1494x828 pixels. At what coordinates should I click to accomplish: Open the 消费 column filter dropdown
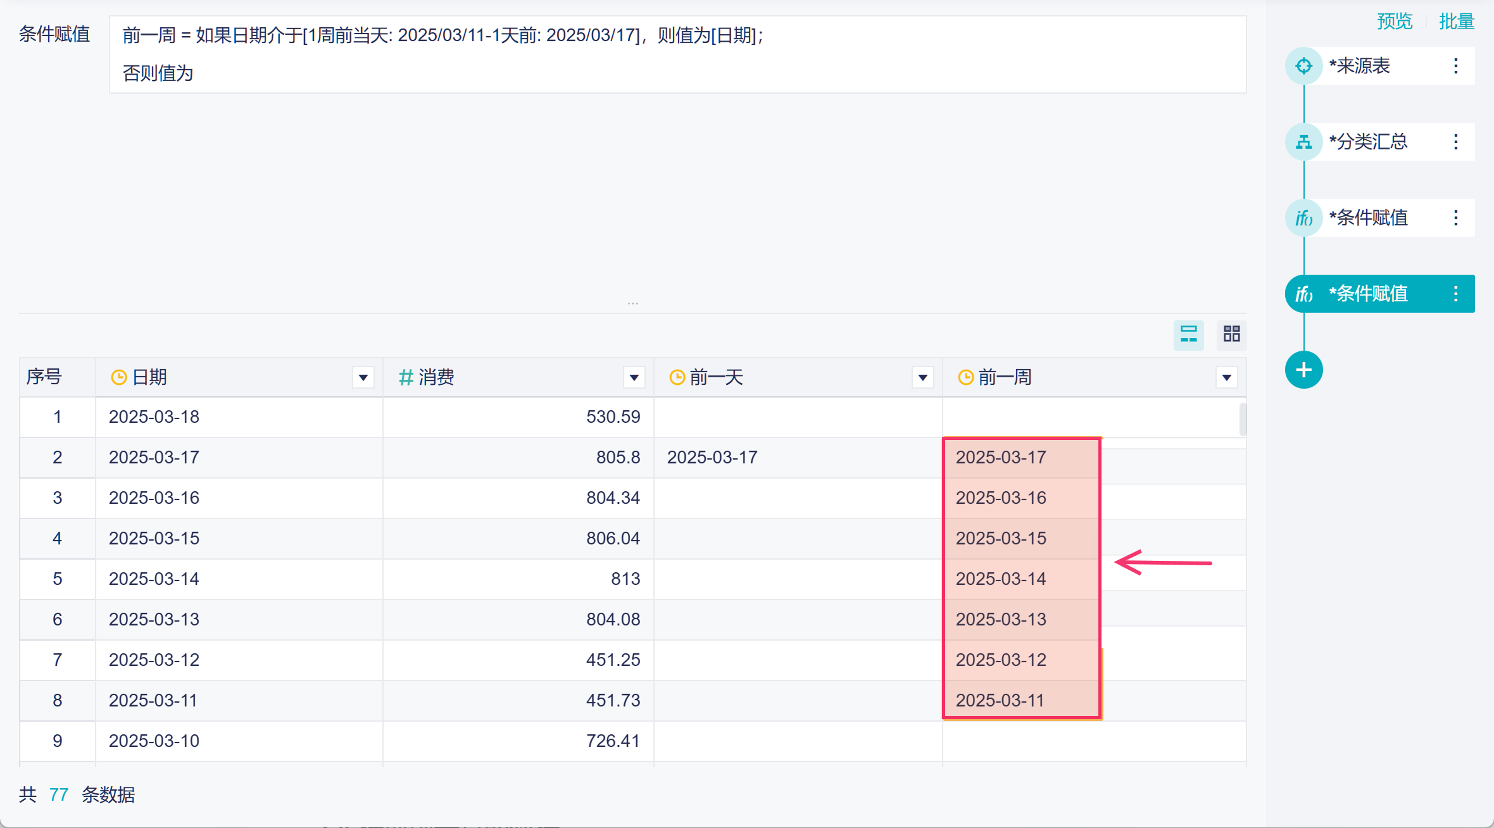pos(634,378)
